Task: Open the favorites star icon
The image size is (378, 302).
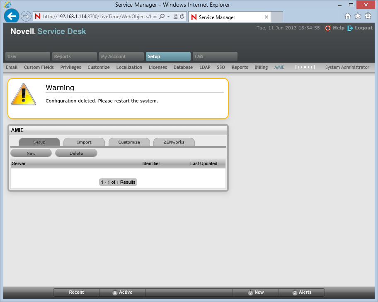Action: coord(358,16)
